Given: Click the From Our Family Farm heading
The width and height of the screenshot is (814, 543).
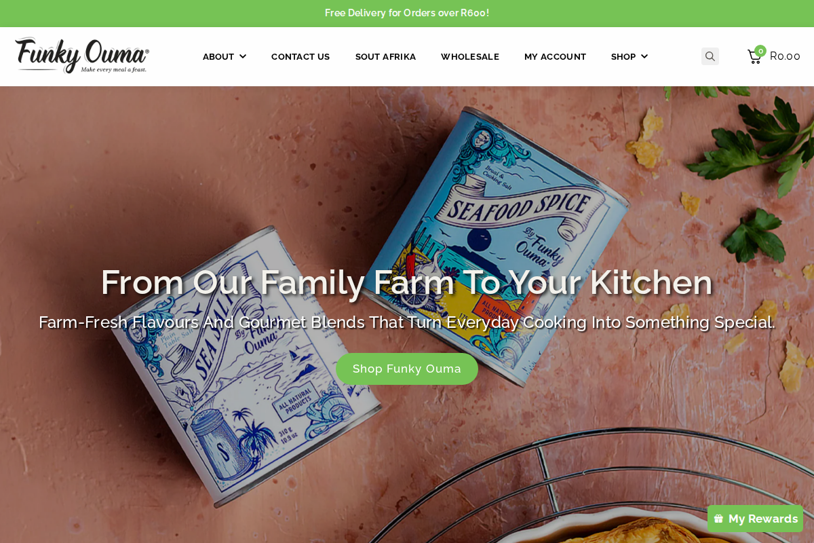Looking at the screenshot, I should [x=407, y=282].
